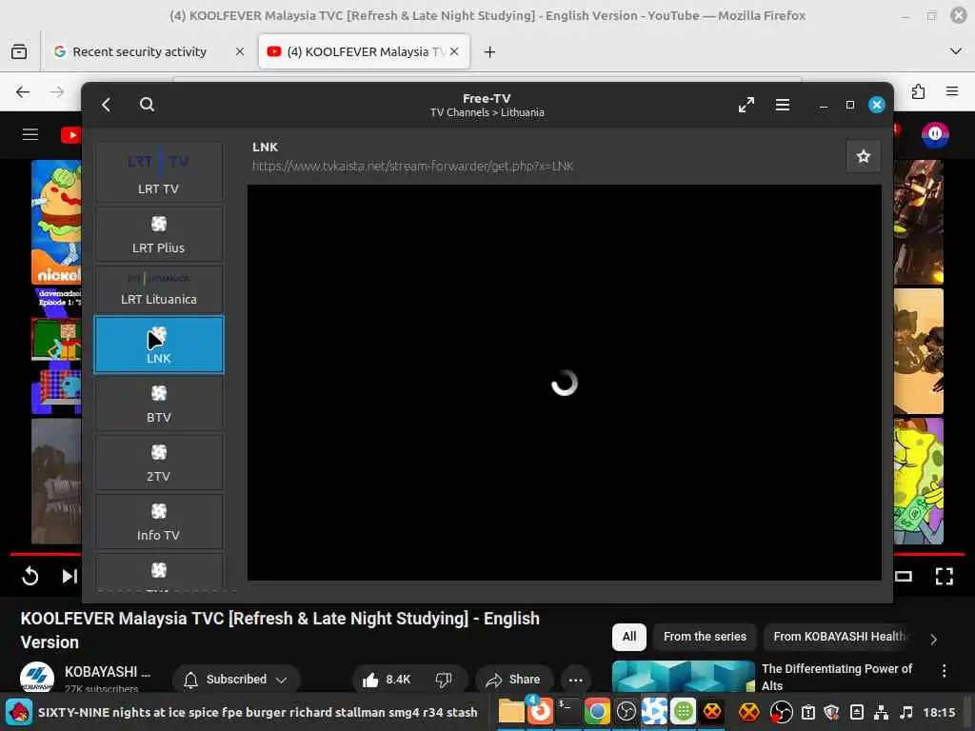
Task: Expand Subscribed notification dropdown
Action: click(236, 680)
